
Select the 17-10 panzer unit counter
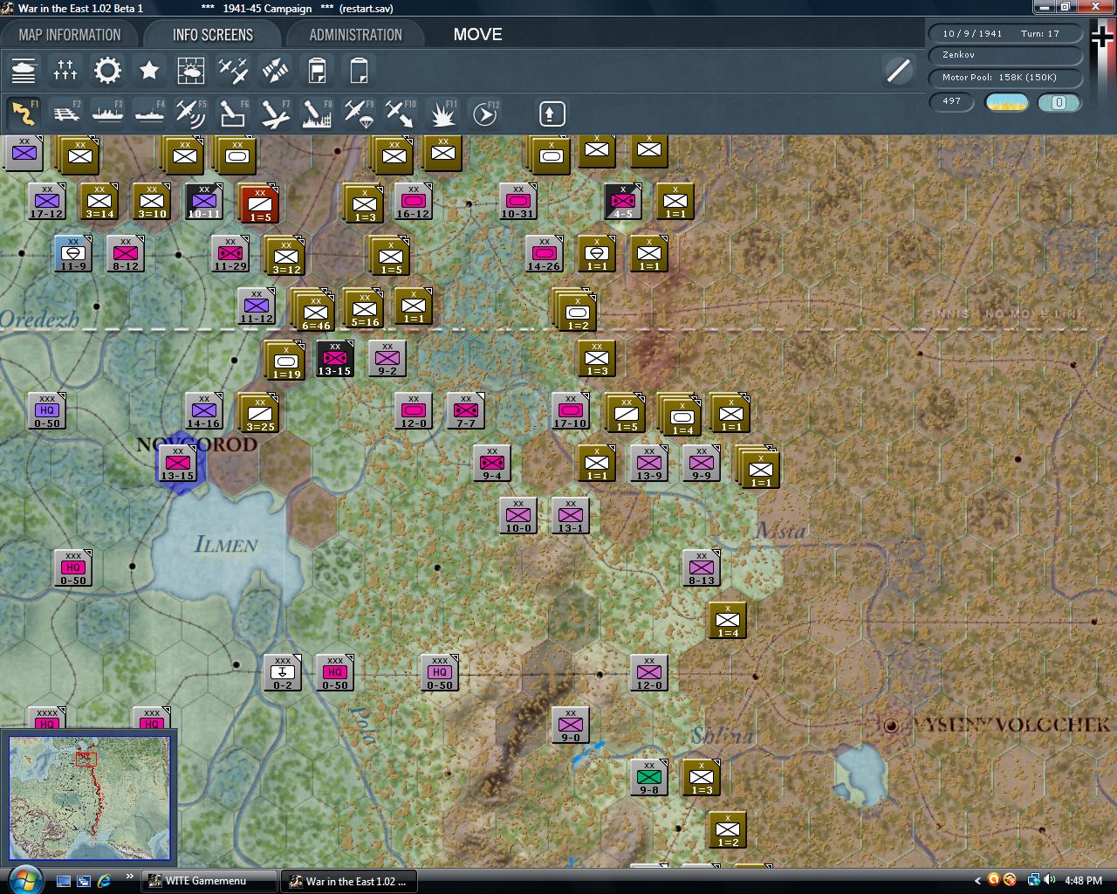tap(570, 411)
